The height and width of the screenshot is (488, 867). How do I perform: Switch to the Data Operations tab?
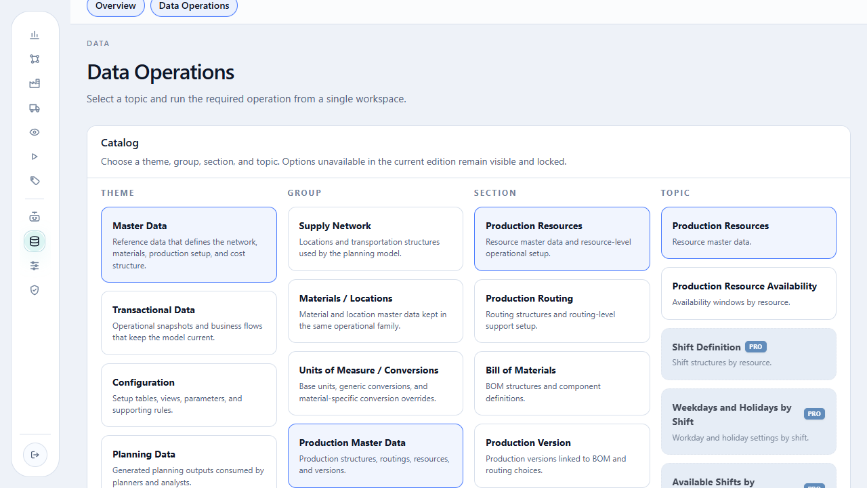point(194,6)
